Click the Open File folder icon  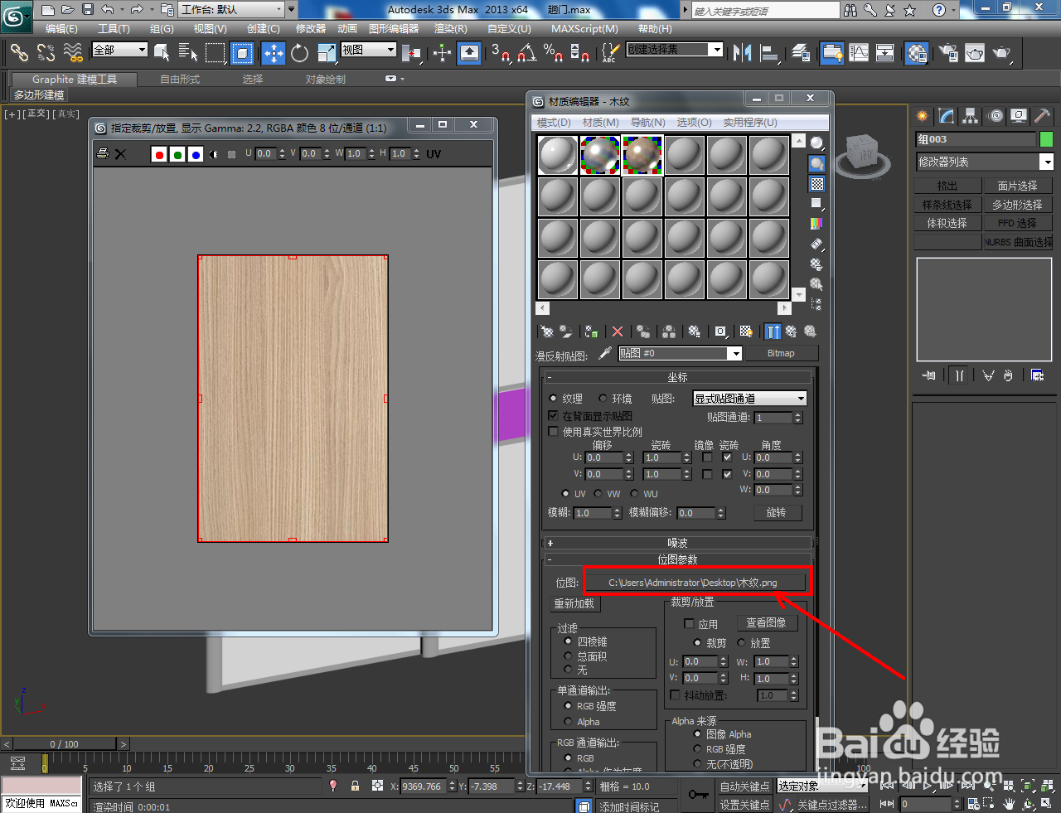point(67,10)
